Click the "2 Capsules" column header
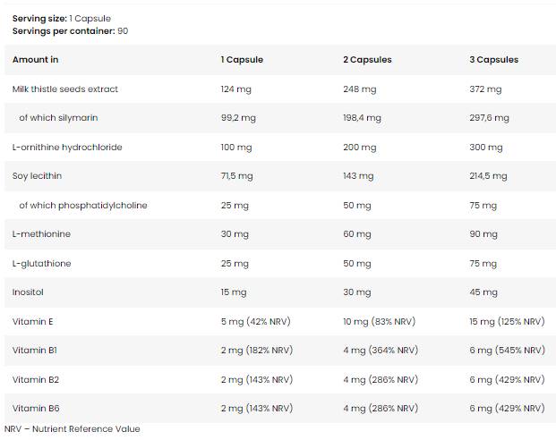 tap(367, 60)
